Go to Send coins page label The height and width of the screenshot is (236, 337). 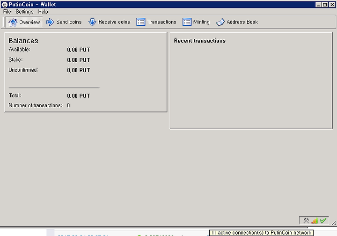[x=69, y=22]
